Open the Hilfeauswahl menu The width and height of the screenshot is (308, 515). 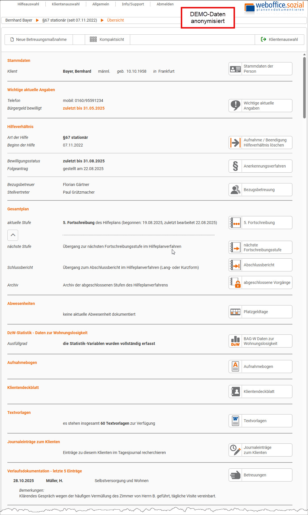(x=28, y=4)
